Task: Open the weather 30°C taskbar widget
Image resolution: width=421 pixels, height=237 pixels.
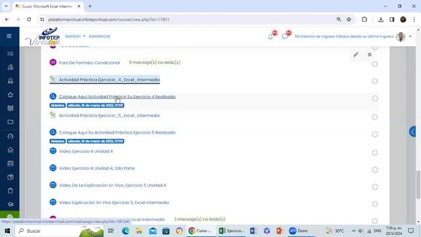Action: (x=335, y=231)
